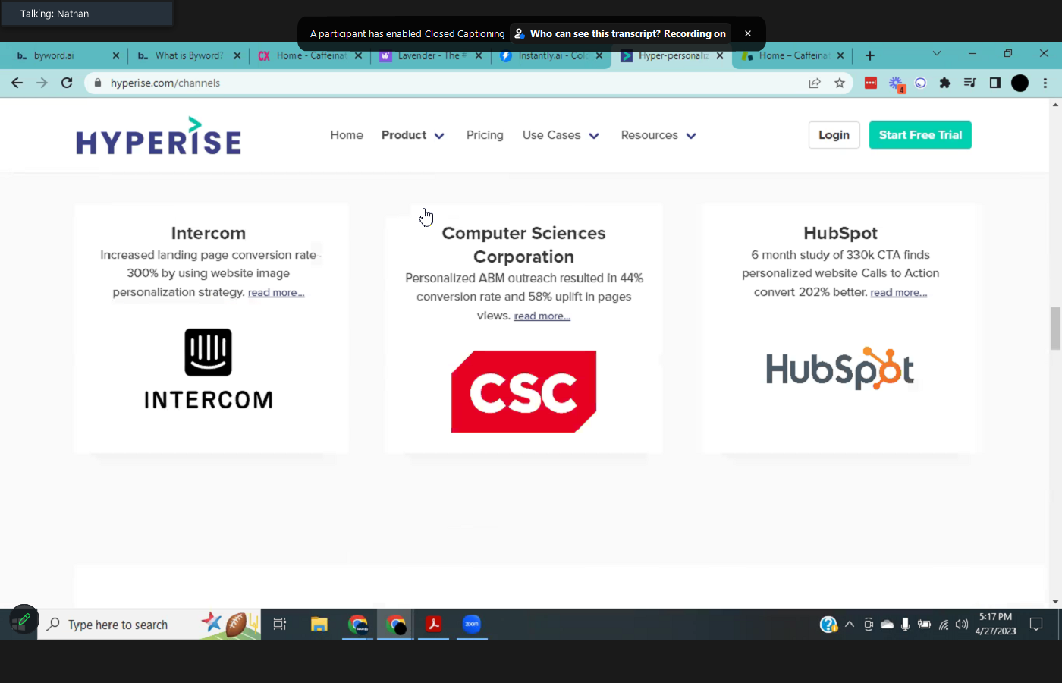Click the page vertical scrollbar thumb
The width and height of the screenshot is (1062, 683).
coord(1054,329)
